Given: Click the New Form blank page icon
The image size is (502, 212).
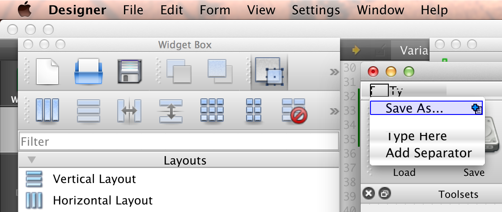Looking at the screenshot, I should click(x=47, y=72).
